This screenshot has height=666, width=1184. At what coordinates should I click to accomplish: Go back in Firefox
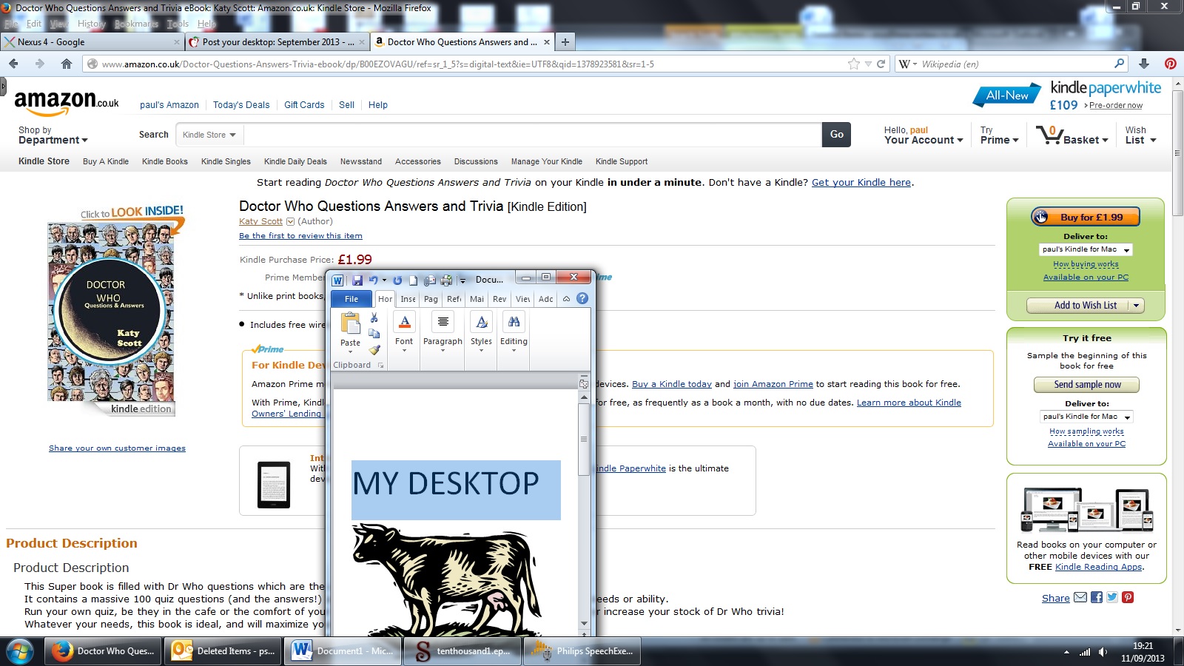pos(13,64)
